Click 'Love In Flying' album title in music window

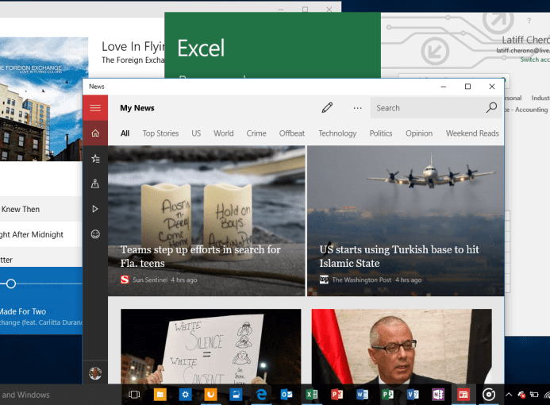point(133,47)
